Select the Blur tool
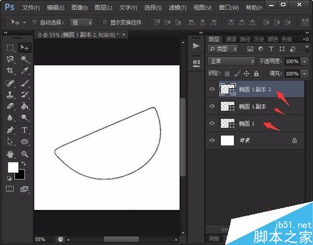This screenshot has height=245, width=313. point(10,117)
